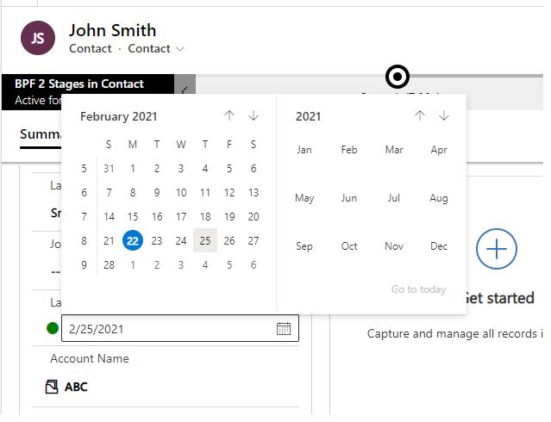Expand the Contact form selector dropdown
The width and height of the screenshot is (551, 422).
point(179,49)
